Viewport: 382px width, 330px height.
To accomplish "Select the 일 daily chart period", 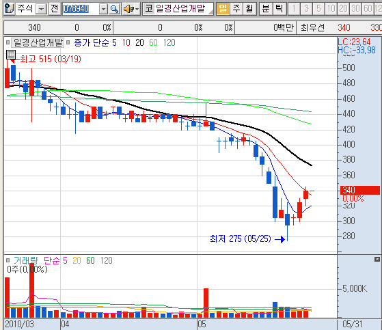I will coord(223,9).
